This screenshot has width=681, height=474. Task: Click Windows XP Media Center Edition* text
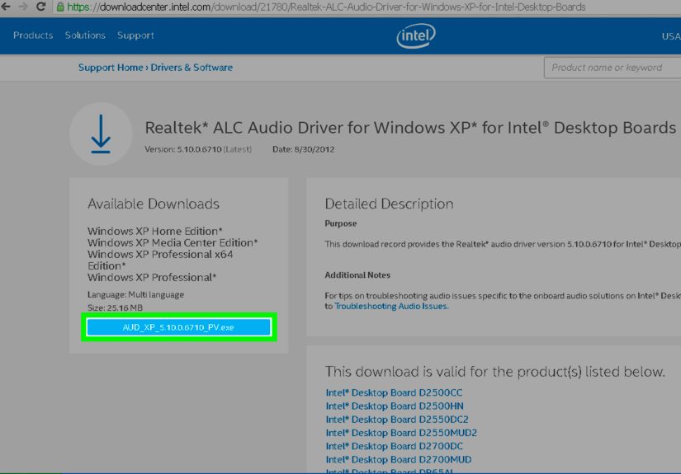point(173,243)
